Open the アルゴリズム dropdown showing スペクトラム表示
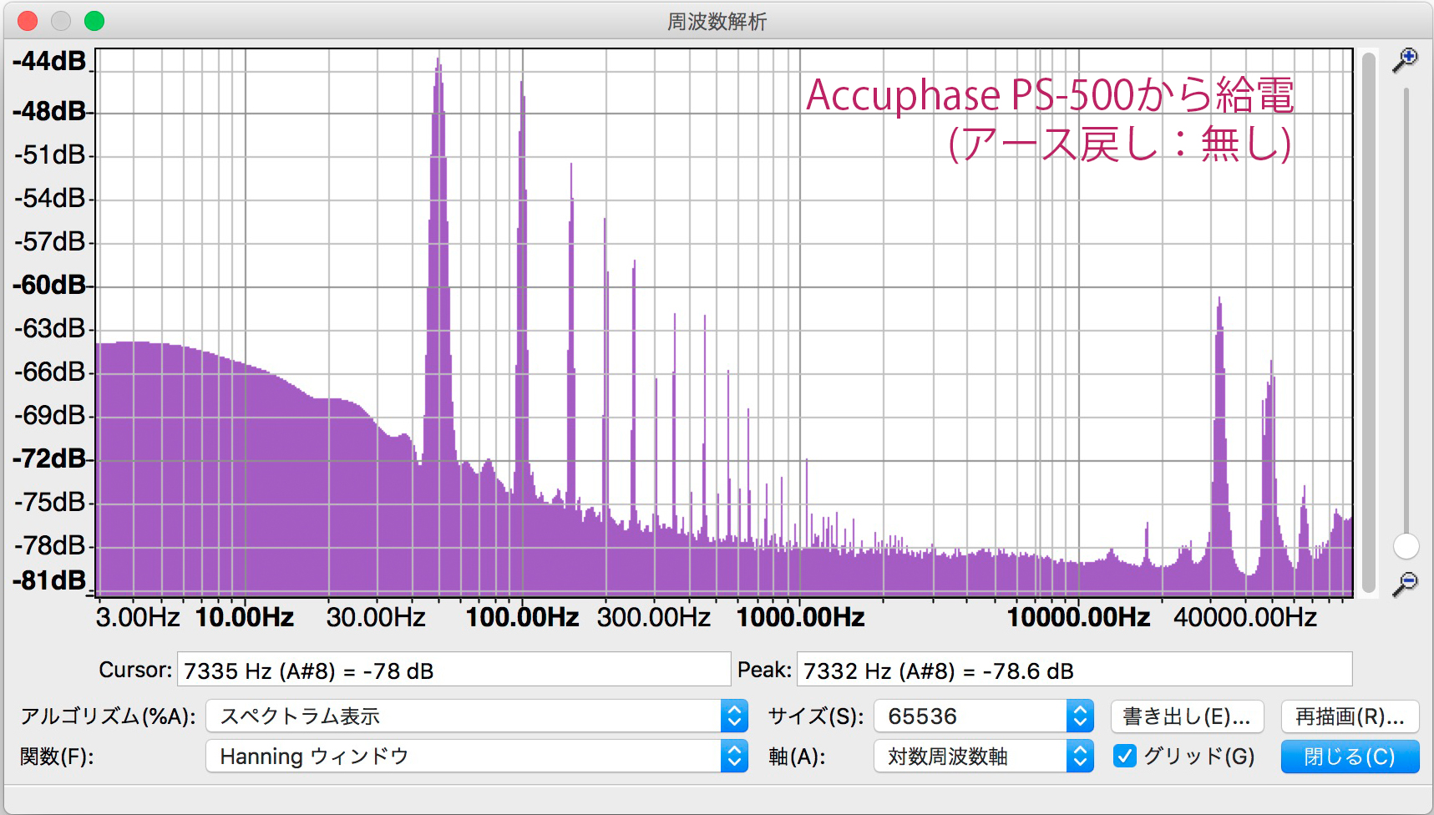Screen dimensions: 1434x815 click(476, 716)
